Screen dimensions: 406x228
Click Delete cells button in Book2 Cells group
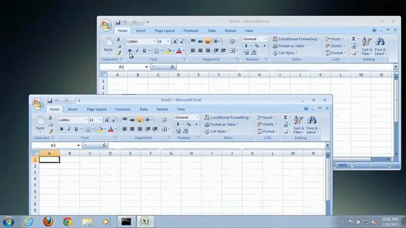point(267,124)
